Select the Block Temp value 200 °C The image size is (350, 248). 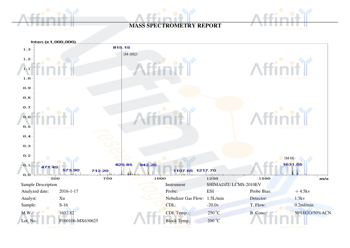point(214,221)
